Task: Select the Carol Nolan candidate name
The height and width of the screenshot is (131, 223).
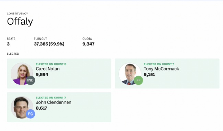Action: tap(48, 69)
